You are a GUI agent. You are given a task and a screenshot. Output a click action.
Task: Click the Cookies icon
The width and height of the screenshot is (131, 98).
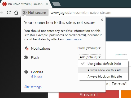coord(26,72)
